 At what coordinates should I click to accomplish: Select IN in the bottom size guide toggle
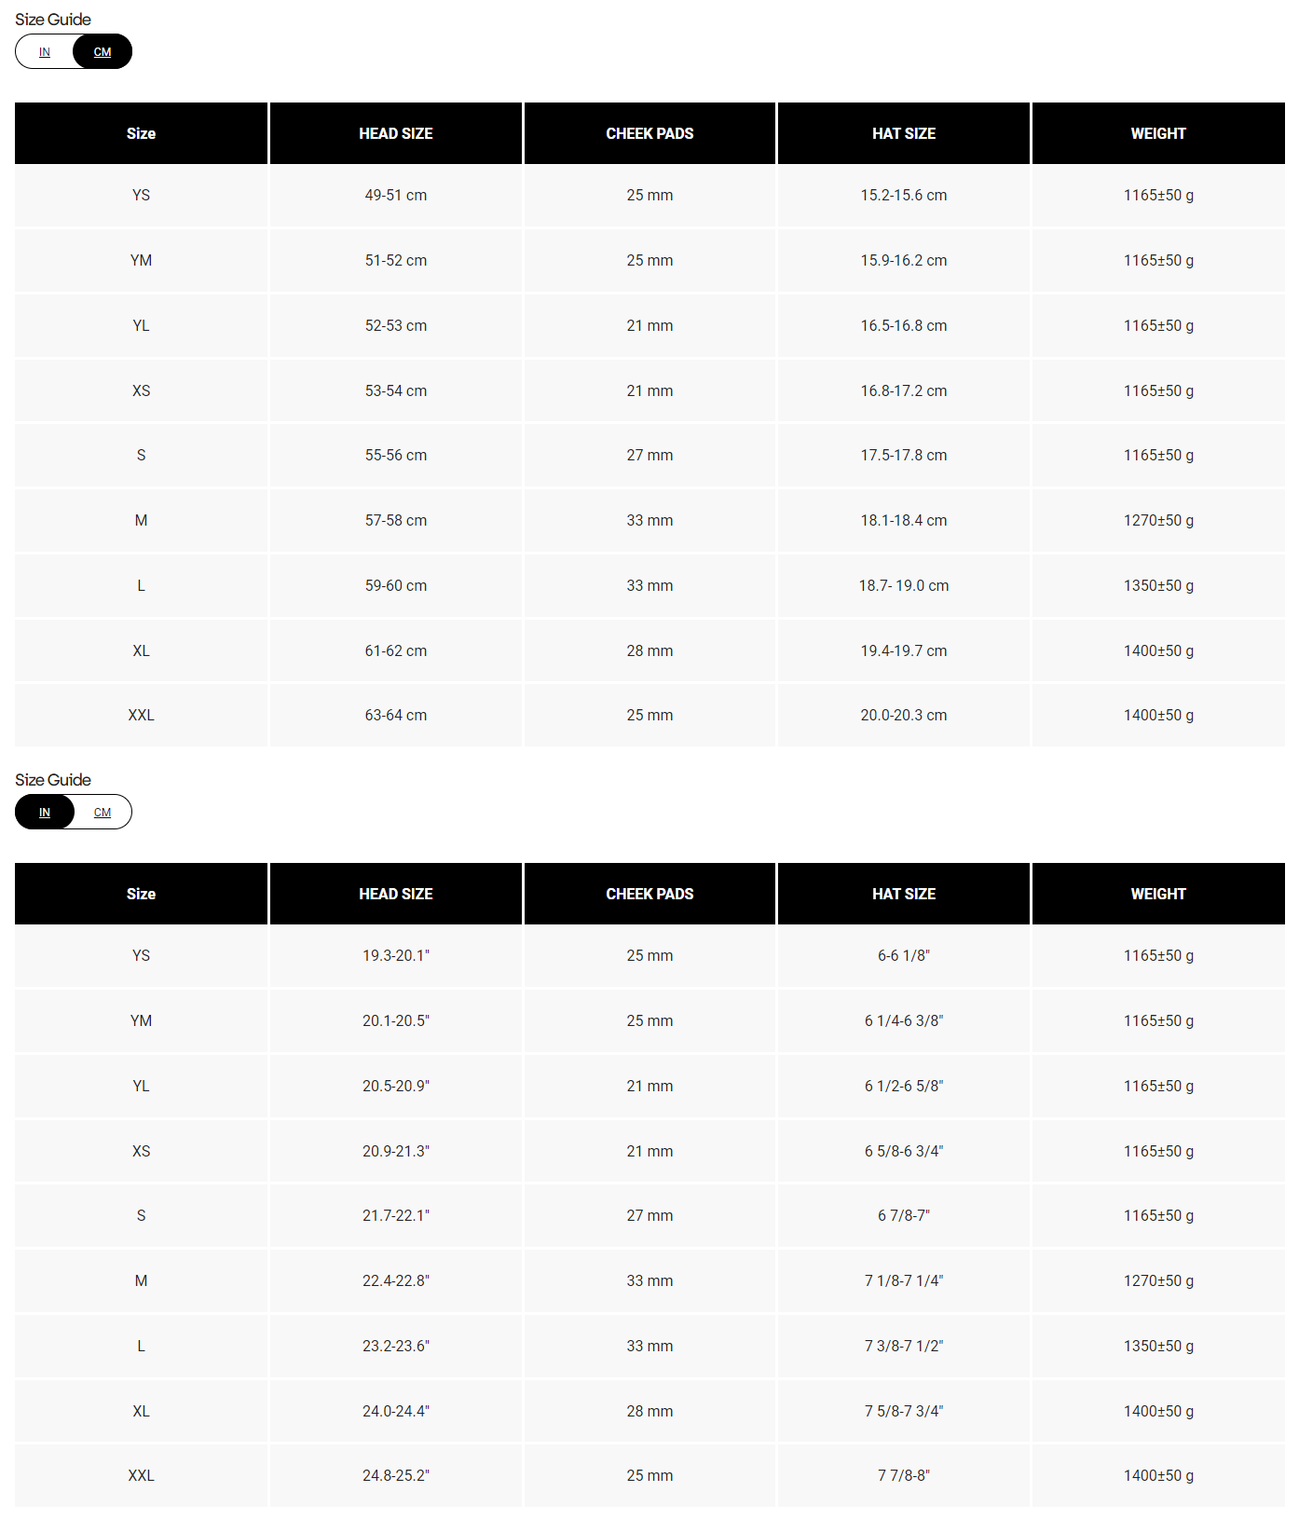point(45,813)
